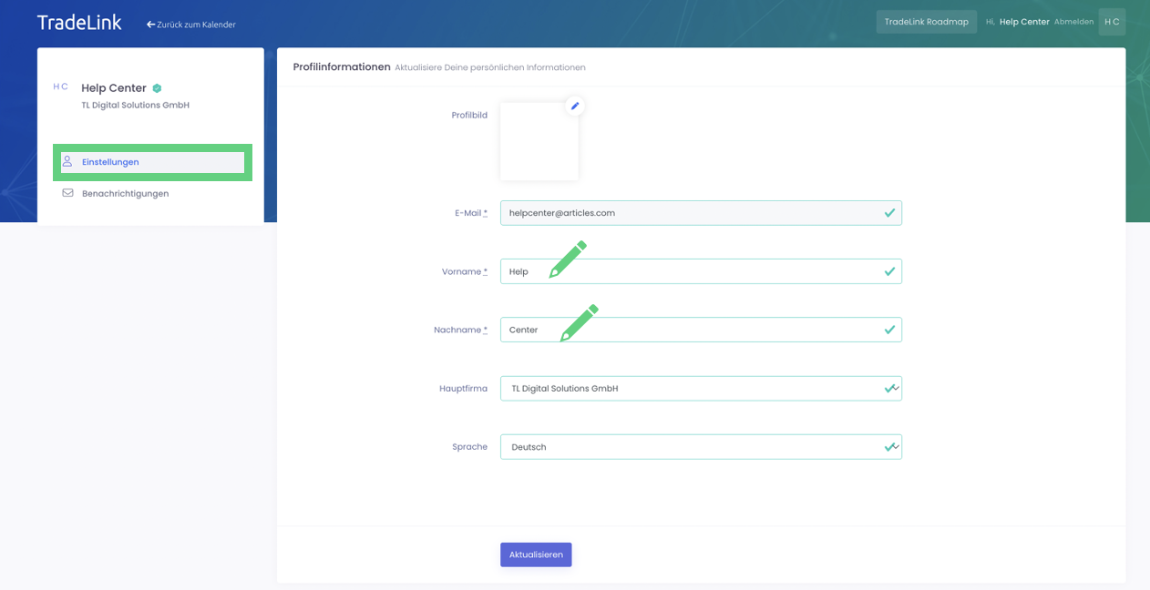Click the back arrow beside Zurück zum Kalender
The height and width of the screenshot is (590, 1150).
150,25
